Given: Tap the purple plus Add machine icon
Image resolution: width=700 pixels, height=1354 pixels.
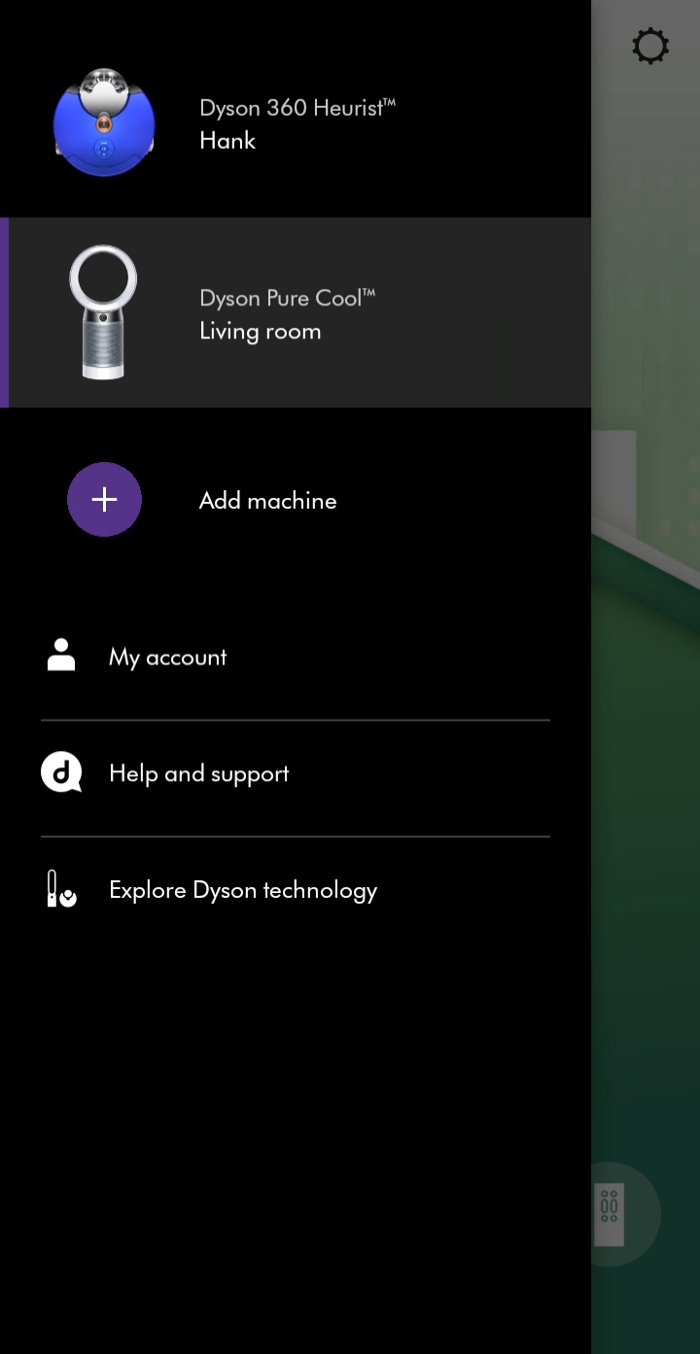Looking at the screenshot, I should tap(104, 500).
